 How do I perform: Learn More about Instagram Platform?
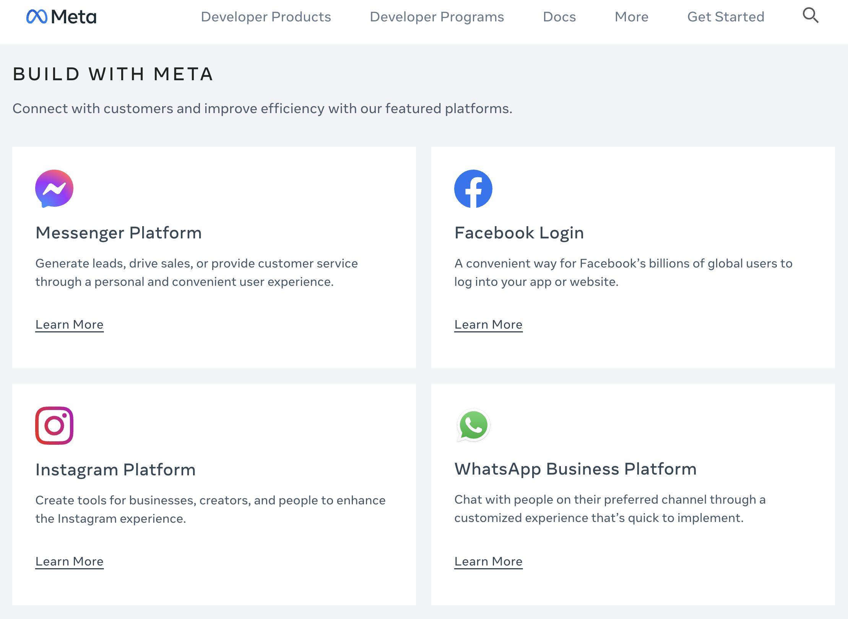(x=70, y=562)
